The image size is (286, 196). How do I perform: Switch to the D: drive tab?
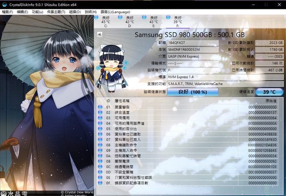[x=129, y=21]
